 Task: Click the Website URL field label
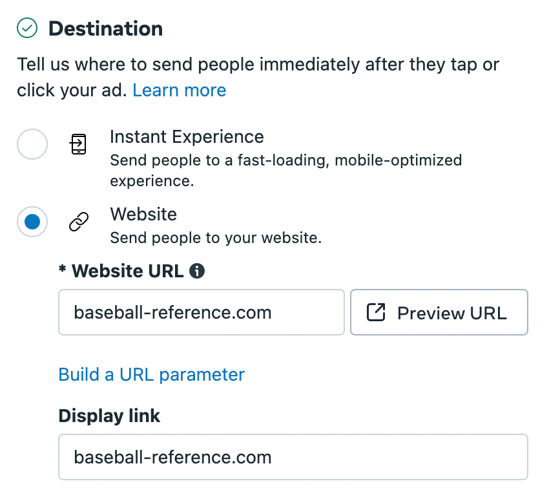tap(127, 271)
